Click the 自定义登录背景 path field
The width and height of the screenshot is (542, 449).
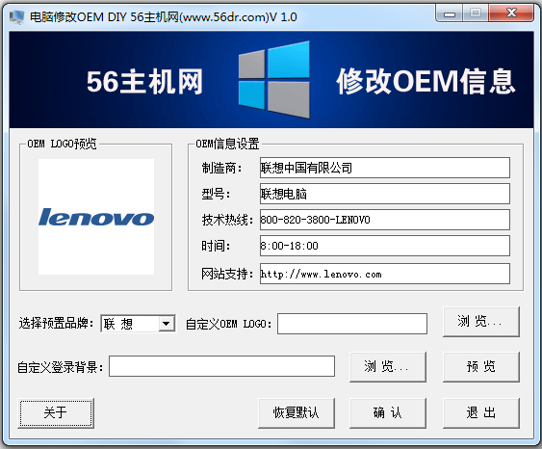(x=221, y=366)
